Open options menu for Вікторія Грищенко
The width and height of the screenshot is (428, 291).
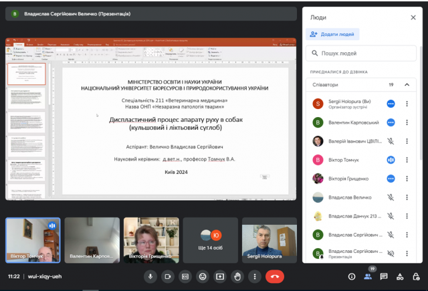pyautogui.click(x=407, y=179)
